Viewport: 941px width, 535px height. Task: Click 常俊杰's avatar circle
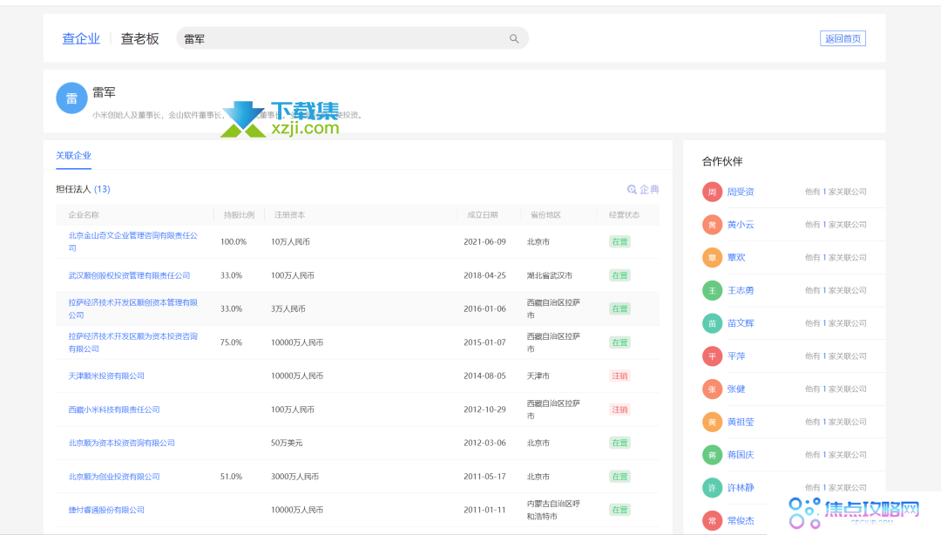(712, 520)
